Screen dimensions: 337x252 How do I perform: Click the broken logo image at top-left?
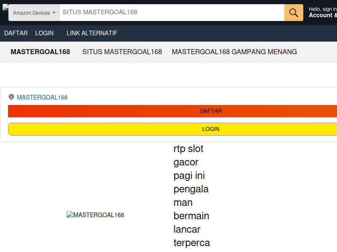pyautogui.click(x=5, y=7)
